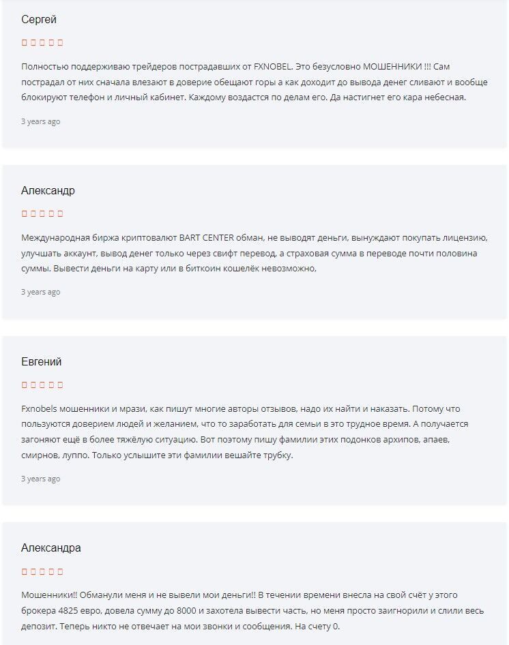
Task: Open reviewer name Сергей
Action: 39,20
